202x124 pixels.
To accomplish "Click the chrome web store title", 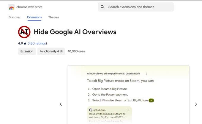I will click(29, 7).
